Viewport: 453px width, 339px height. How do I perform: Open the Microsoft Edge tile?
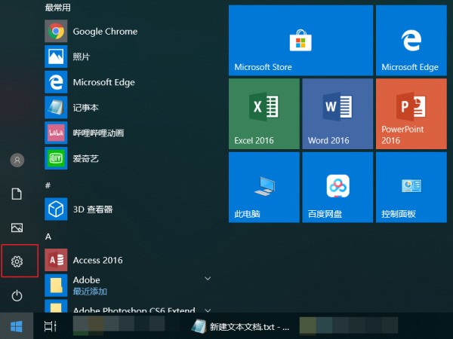click(411, 41)
